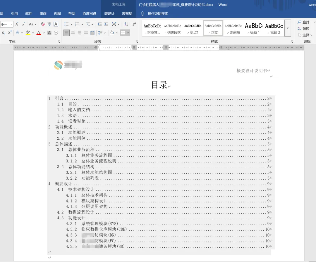Clear all formatting with eraser icon
Image resolution: width=316 pixels, height=262 pixels.
(x=43, y=24)
